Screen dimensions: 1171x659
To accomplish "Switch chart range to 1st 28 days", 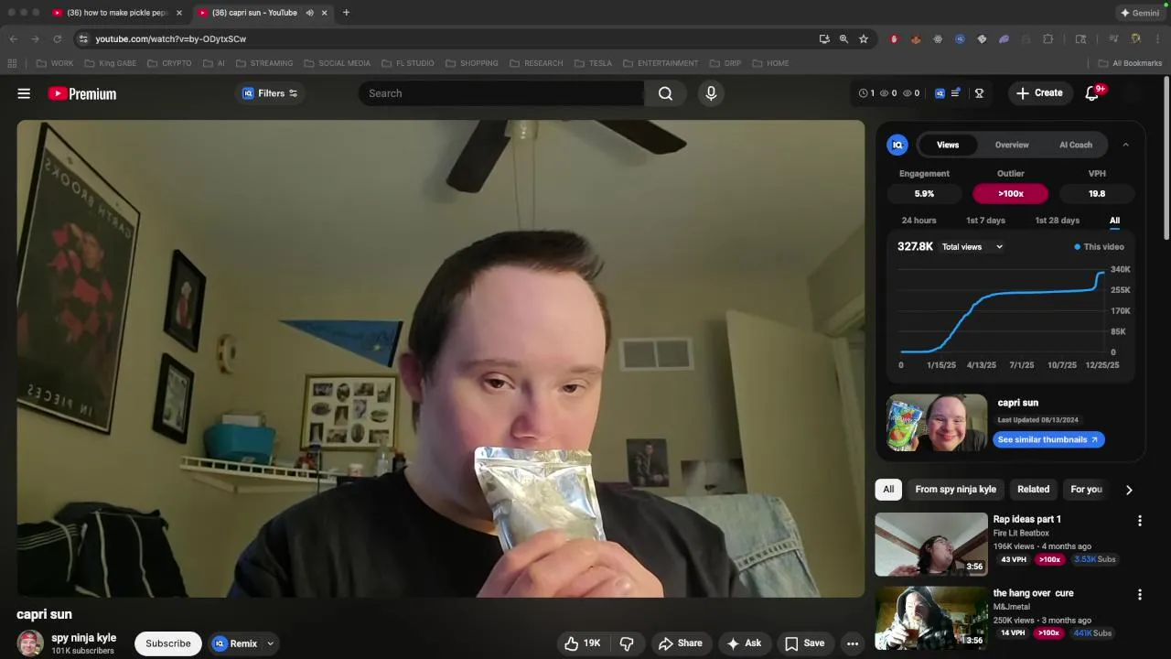I will (x=1057, y=221).
